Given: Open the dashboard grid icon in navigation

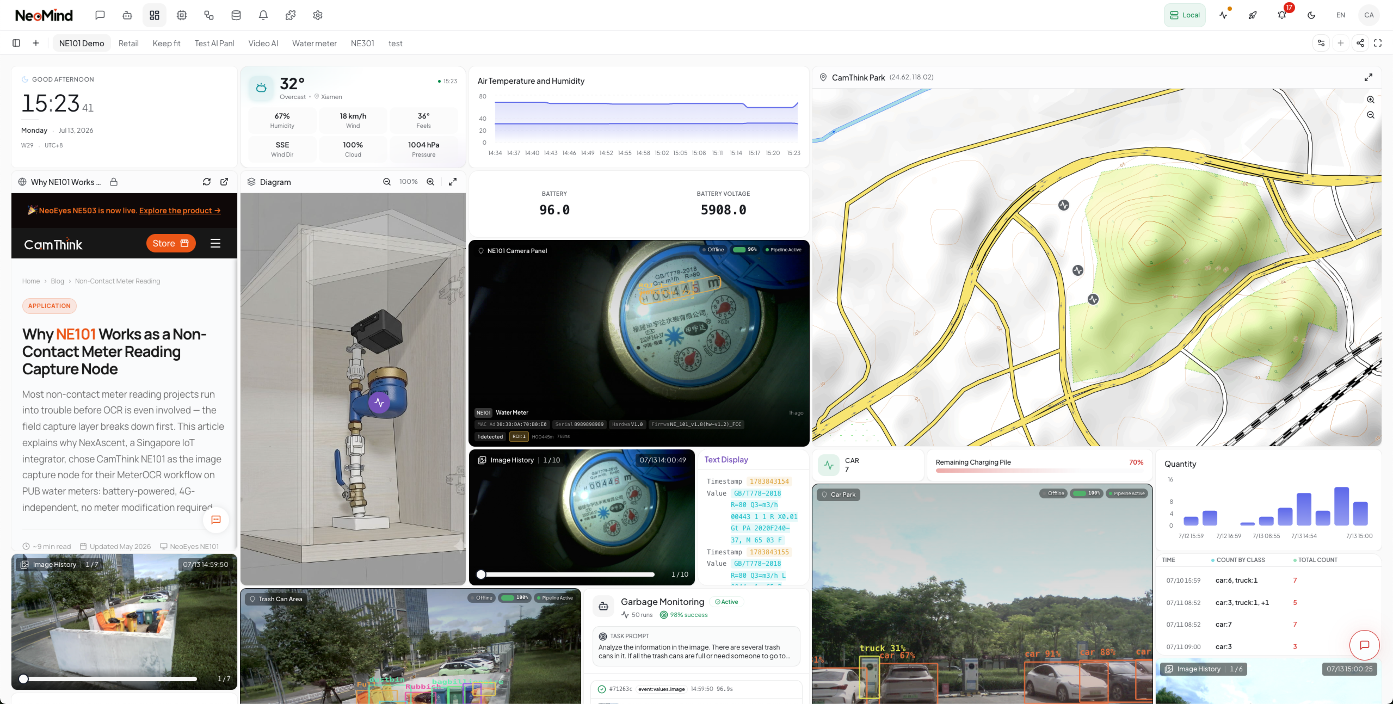Looking at the screenshot, I should pos(155,15).
